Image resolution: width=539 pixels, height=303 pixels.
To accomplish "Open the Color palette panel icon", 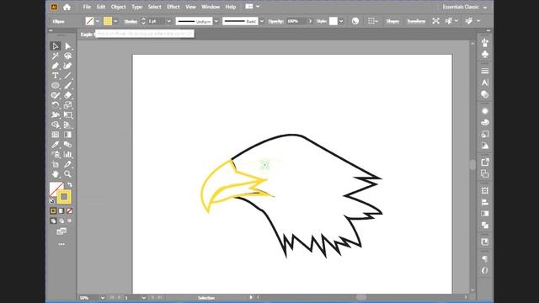I will [485, 122].
